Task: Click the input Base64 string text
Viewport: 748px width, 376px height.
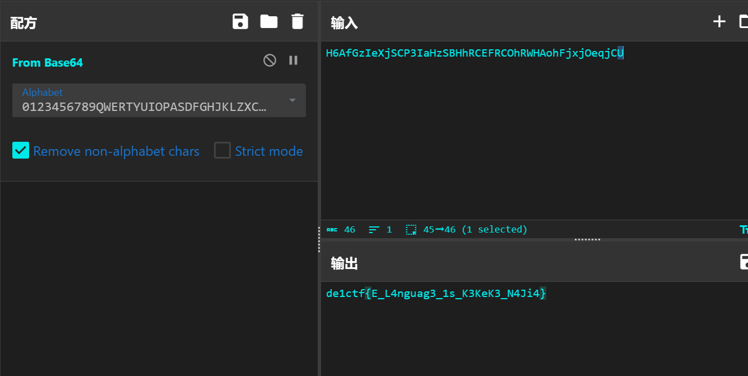Action: point(475,53)
